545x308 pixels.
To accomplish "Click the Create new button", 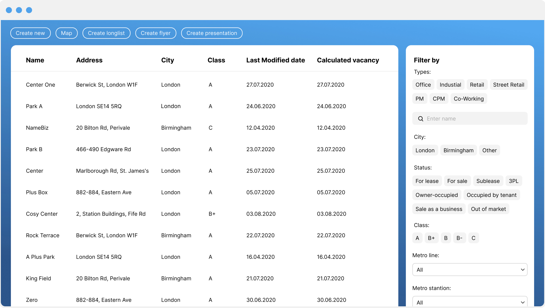I will tap(30, 33).
